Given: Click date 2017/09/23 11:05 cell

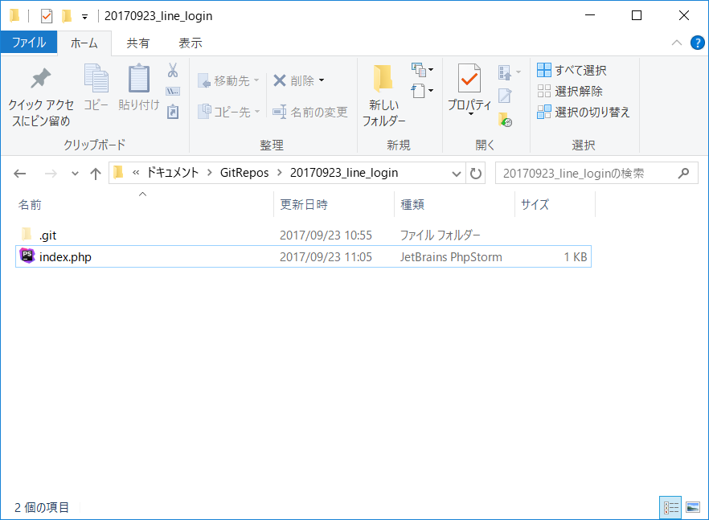Looking at the screenshot, I should point(326,257).
